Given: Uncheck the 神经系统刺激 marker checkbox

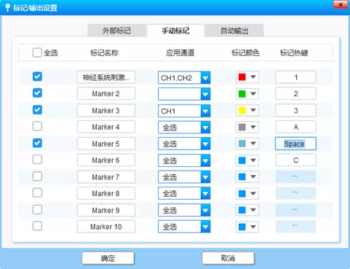Looking at the screenshot, I should coord(37,77).
